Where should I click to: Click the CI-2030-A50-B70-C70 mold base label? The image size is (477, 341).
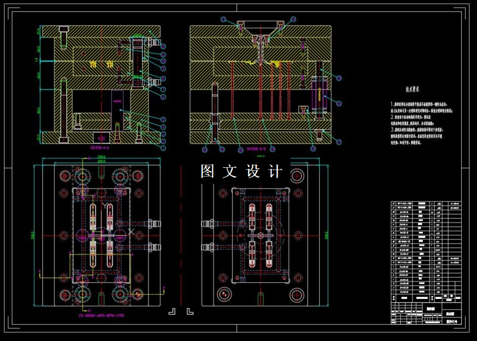pyautogui.click(x=101, y=315)
